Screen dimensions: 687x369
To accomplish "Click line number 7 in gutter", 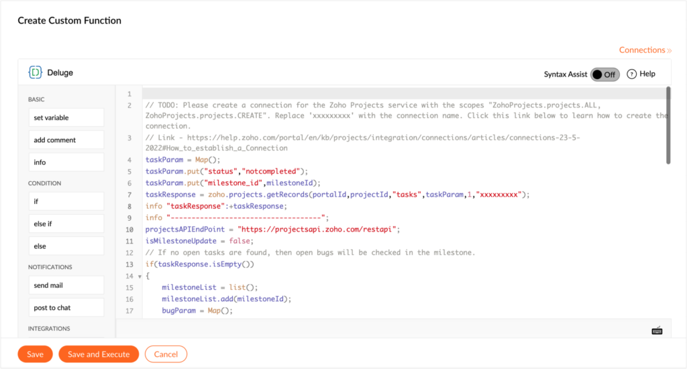I will point(129,195).
